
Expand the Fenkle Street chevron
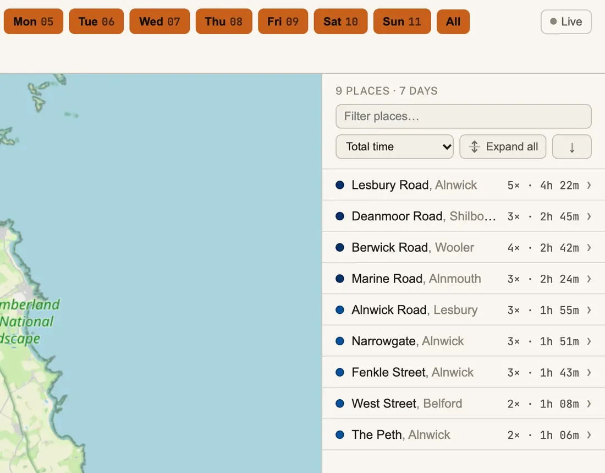589,373
